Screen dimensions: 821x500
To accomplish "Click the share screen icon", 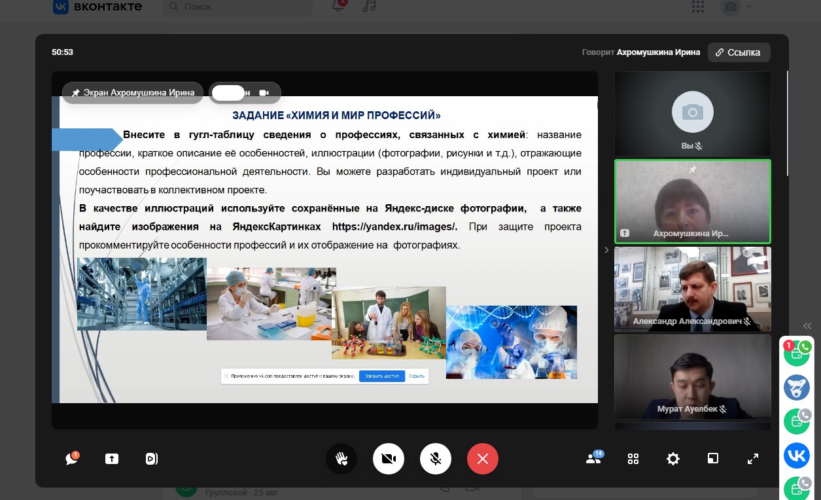I will pyautogui.click(x=112, y=459).
